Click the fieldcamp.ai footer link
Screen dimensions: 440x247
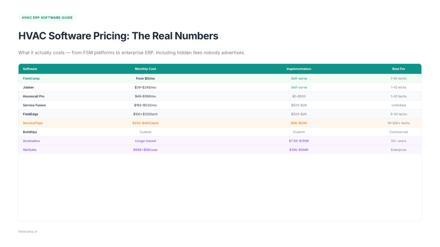[x=27, y=231]
